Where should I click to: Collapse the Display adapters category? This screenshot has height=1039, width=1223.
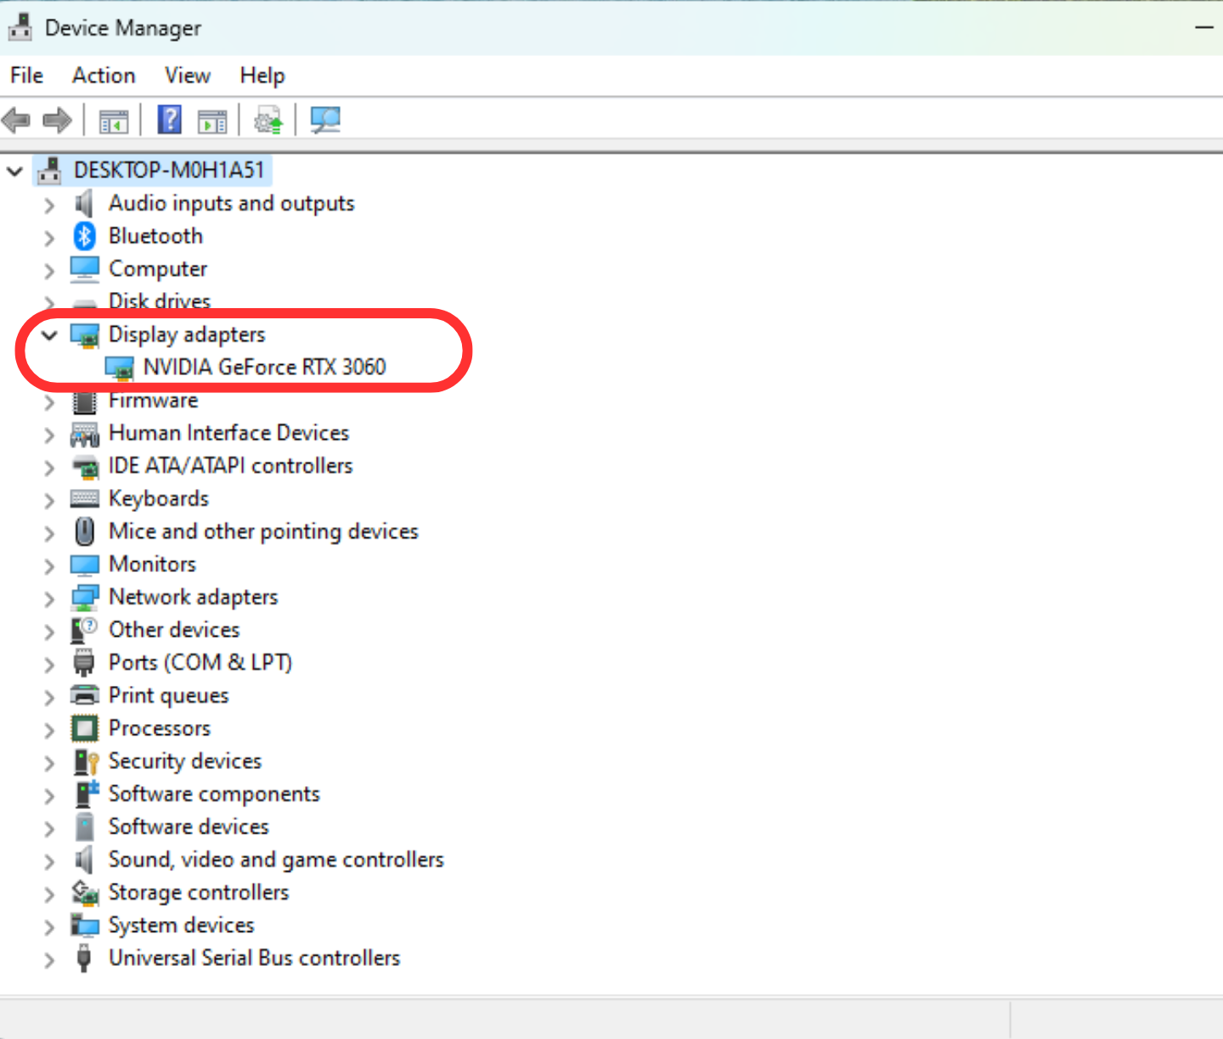[x=49, y=335]
